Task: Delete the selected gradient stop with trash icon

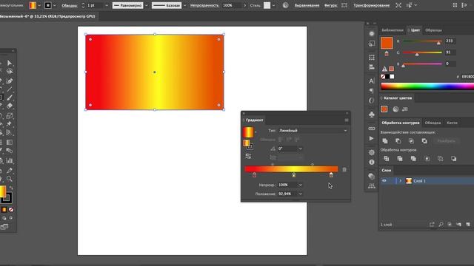Action: point(344,170)
